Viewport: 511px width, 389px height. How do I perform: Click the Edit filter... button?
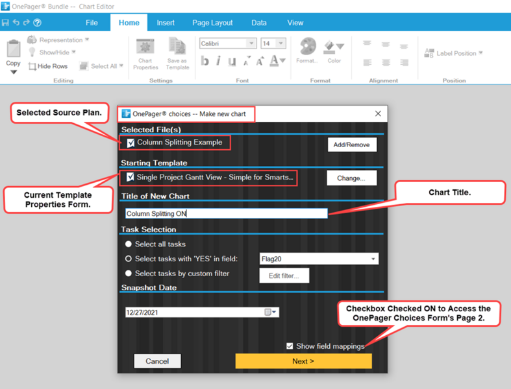[x=284, y=276]
